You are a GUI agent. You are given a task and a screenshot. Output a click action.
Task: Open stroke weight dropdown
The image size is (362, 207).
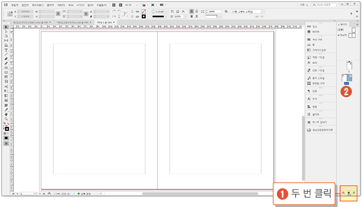point(166,11)
